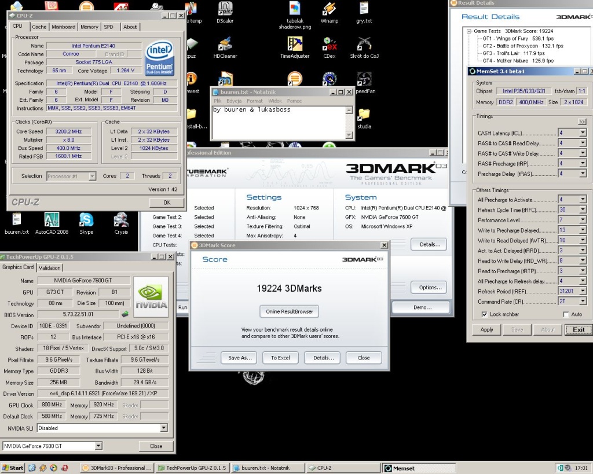Click GPU Clock value 800 MHz
The image size is (593, 474).
pos(52,405)
